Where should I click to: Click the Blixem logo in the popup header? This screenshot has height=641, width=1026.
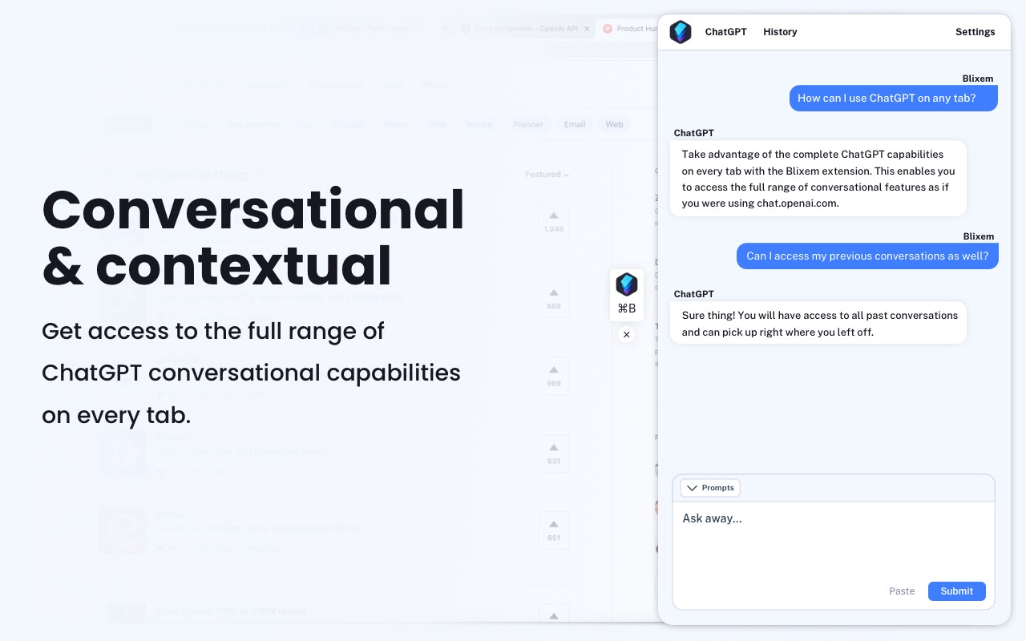[x=680, y=32]
